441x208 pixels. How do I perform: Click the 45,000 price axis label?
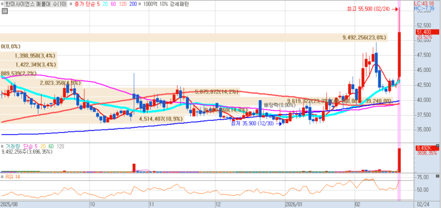423,70
